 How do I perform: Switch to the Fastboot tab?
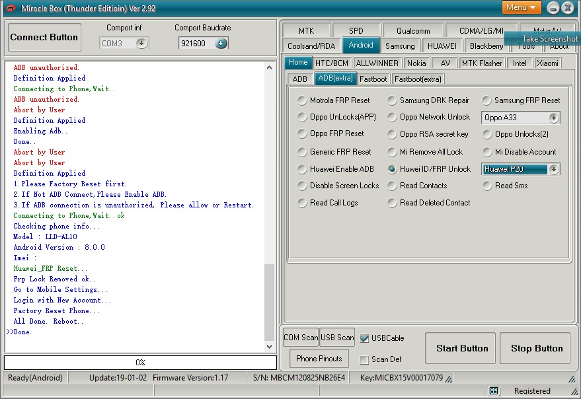[373, 79]
